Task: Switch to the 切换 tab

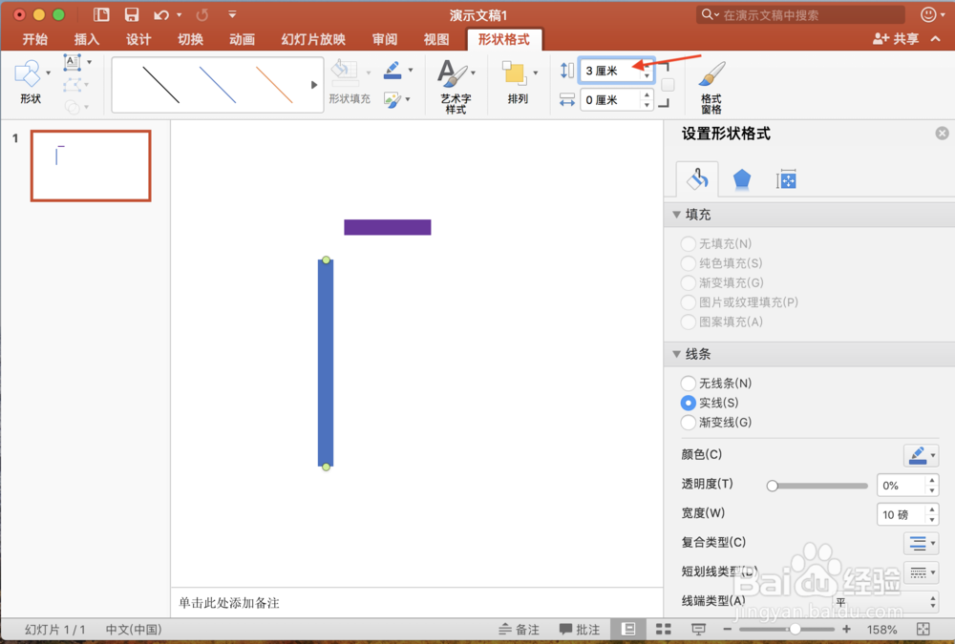Action: (190, 39)
